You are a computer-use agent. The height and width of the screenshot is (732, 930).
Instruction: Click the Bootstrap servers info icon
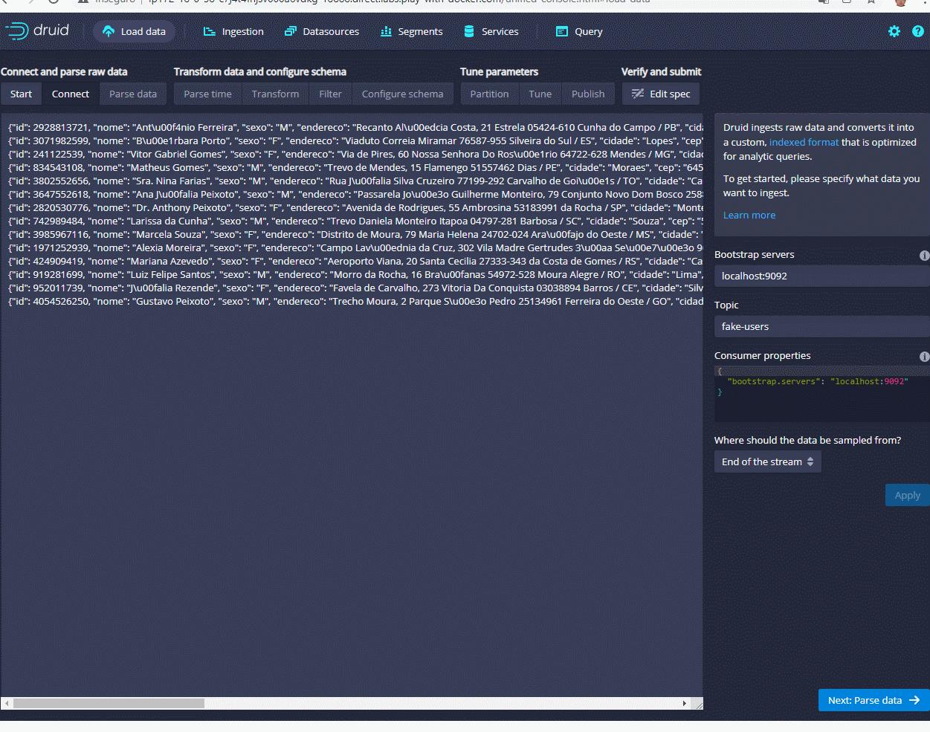click(924, 255)
